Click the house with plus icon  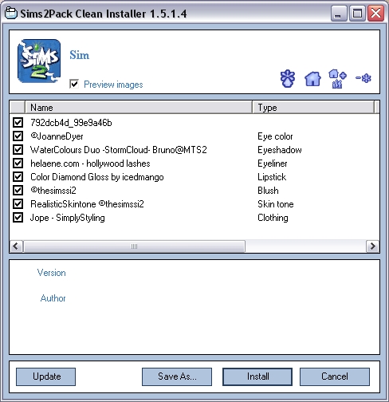[x=337, y=79]
